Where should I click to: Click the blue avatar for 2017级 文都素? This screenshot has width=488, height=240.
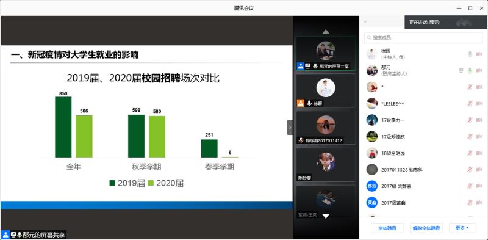372,186
